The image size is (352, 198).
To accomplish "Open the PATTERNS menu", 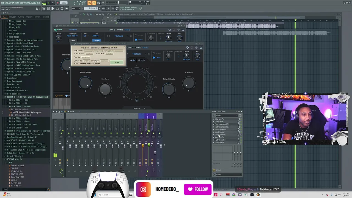I will tap(16, 3).
